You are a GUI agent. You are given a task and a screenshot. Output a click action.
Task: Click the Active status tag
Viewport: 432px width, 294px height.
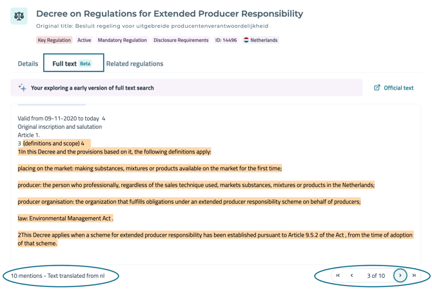coord(84,40)
